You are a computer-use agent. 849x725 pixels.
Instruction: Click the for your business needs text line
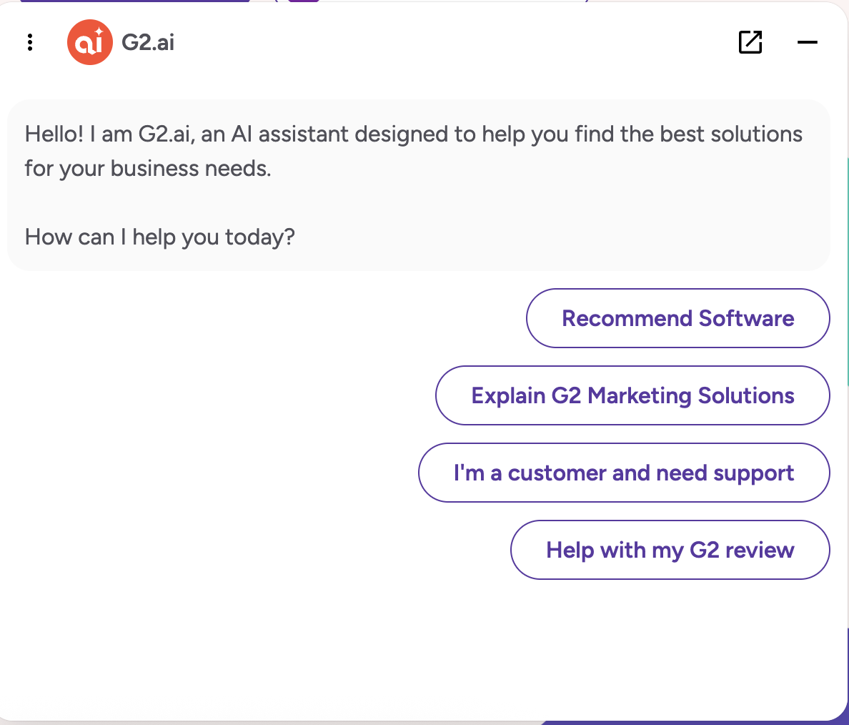[148, 169]
